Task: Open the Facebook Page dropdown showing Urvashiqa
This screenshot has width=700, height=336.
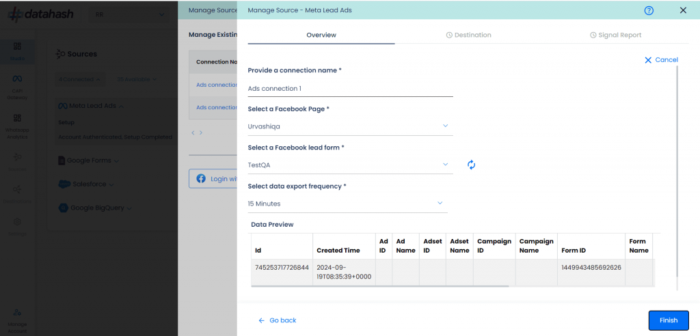Action: 351,126
